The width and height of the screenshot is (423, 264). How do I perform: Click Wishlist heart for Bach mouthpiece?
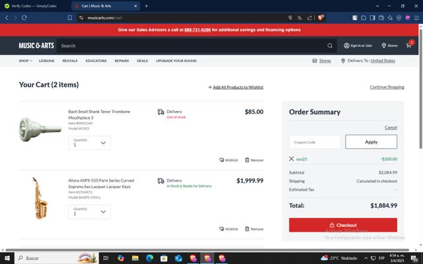(x=221, y=160)
